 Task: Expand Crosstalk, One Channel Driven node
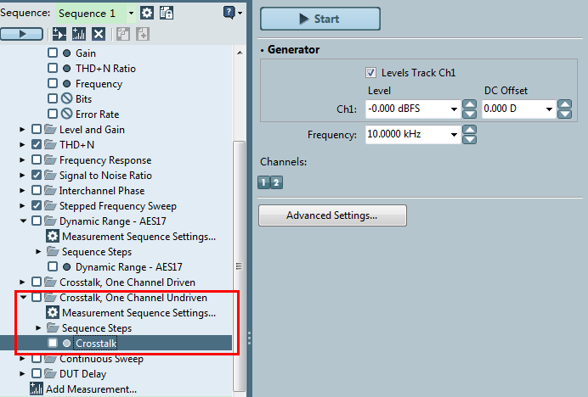(x=22, y=282)
